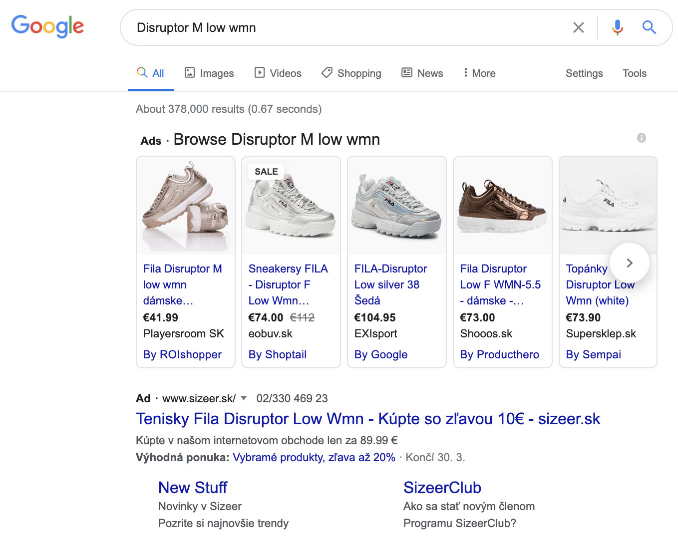The width and height of the screenshot is (678, 541).
Task: Click into the search input field
Action: (x=349, y=27)
